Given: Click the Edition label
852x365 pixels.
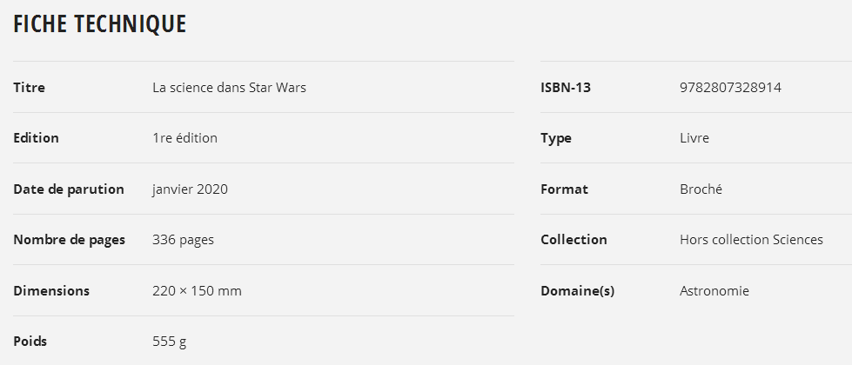Looking at the screenshot, I should coord(36,138).
